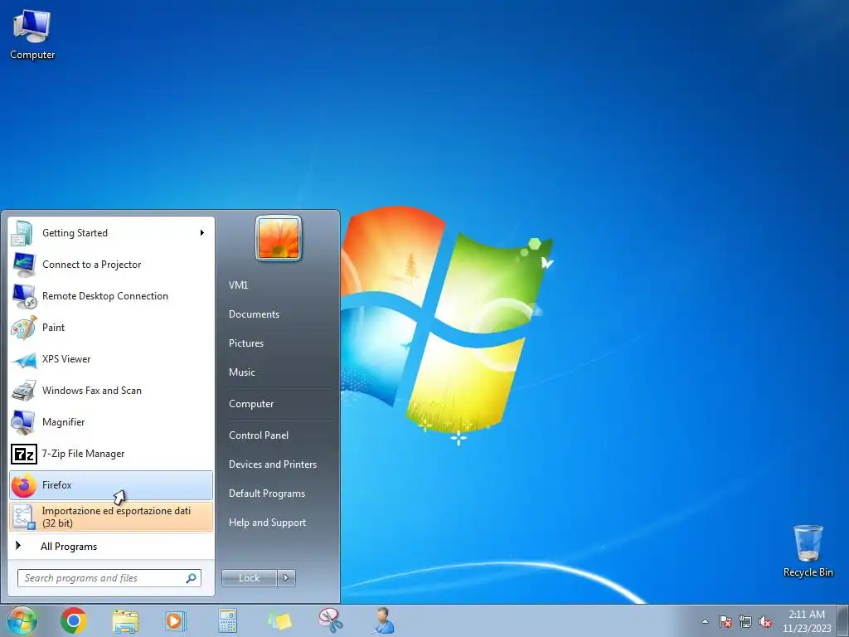Open Snipping Tool from taskbar
The width and height of the screenshot is (849, 637).
coord(331,620)
